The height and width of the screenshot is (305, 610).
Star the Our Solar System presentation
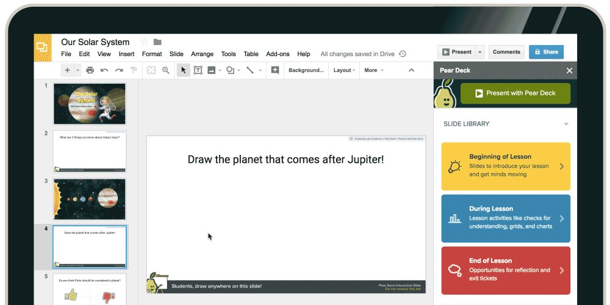[145, 42]
